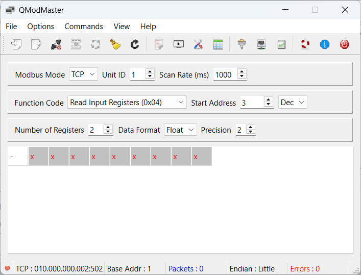The width and height of the screenshot is (361, 275).
Task: Open Modbus TCP network settings icon
Action: tap(261, 44)
